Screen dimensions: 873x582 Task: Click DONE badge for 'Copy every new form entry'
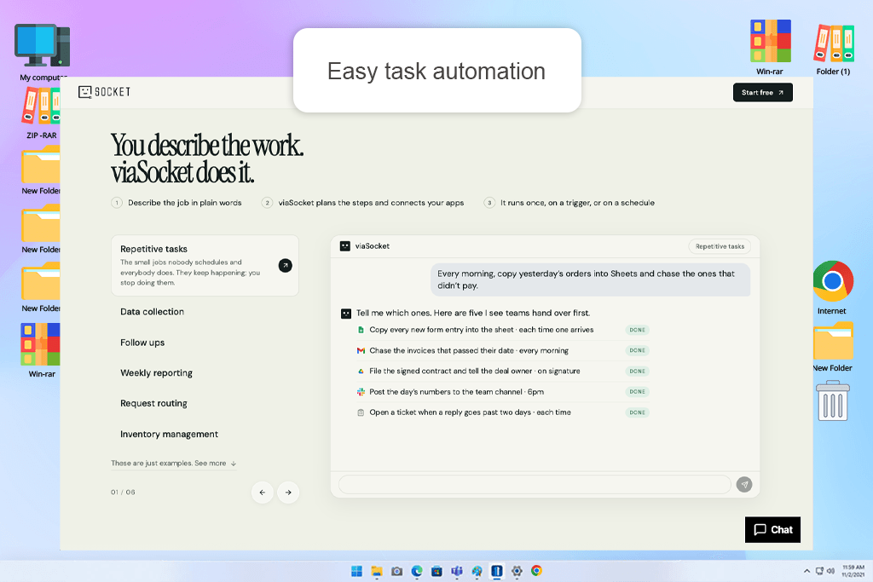pos(637,330)
